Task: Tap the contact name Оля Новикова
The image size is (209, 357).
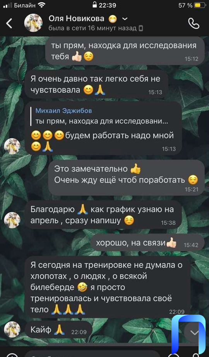Action: [76, 19]
